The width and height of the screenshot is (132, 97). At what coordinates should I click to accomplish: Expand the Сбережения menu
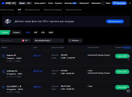pos(84,3)
